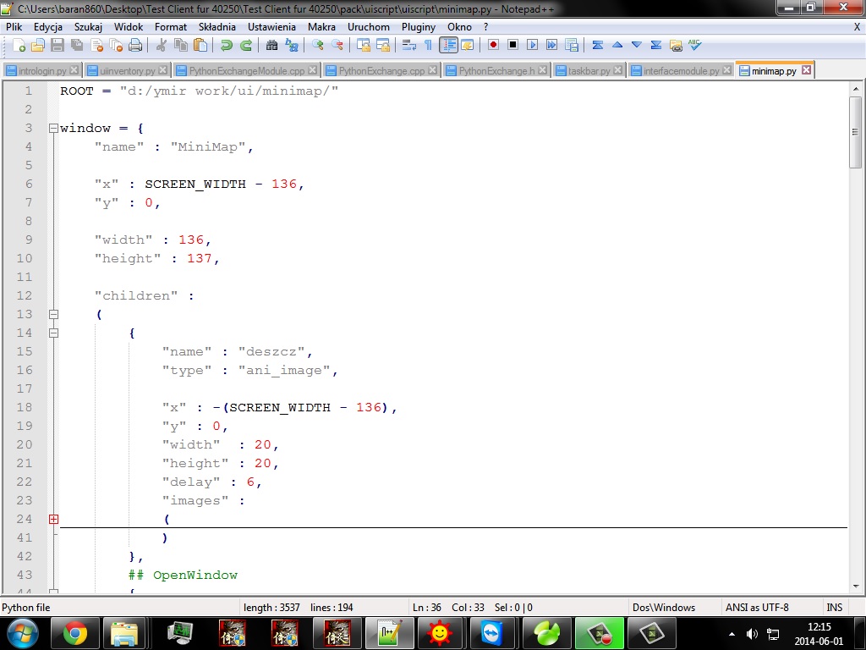This screenshot has width=866, height=650.
Task: Switch to the PythonExchange.cpp tab
Action: click(x=381, y=71)
